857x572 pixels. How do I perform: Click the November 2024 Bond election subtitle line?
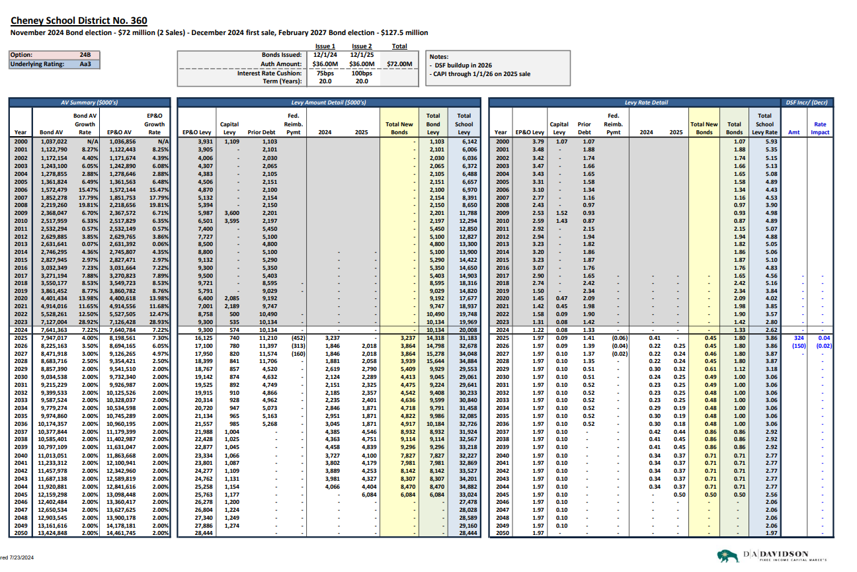pyautogui.click(x=219, y=32)
